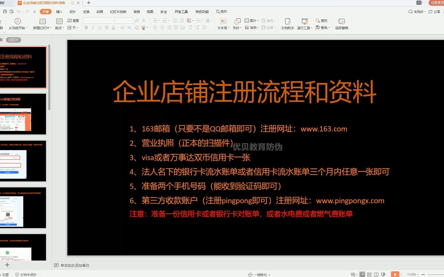The width and height of the screenshot is (444, 277).
Task: Decrease the paragraph indent
Action: 175,21
